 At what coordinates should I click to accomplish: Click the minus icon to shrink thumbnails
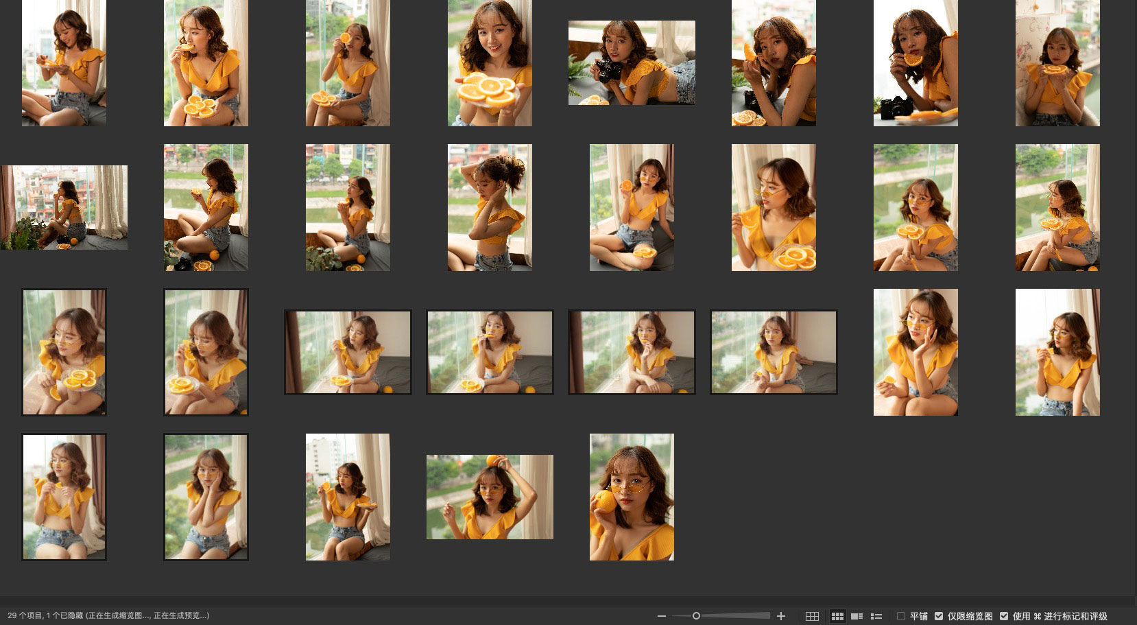coord(661,616)
